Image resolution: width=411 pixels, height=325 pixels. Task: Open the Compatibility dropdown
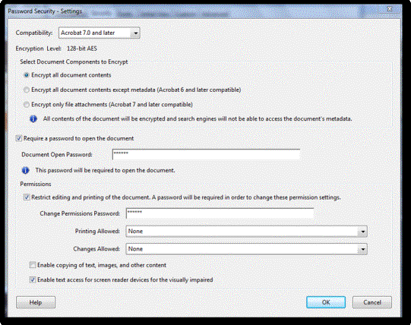[x=99, y=33]
